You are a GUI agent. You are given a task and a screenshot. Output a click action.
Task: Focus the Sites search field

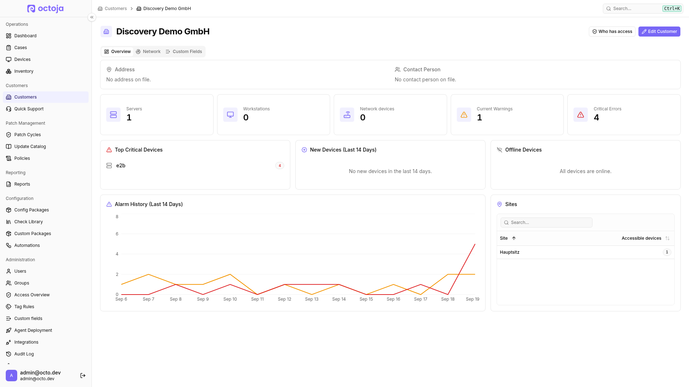[547, 223]
